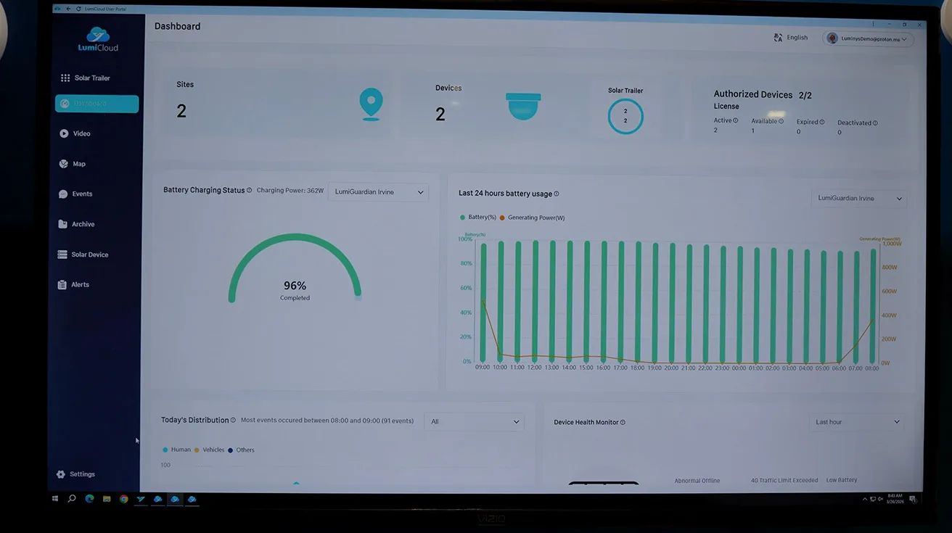
Task: Click the Sites location pin icon
Action: 371,104
